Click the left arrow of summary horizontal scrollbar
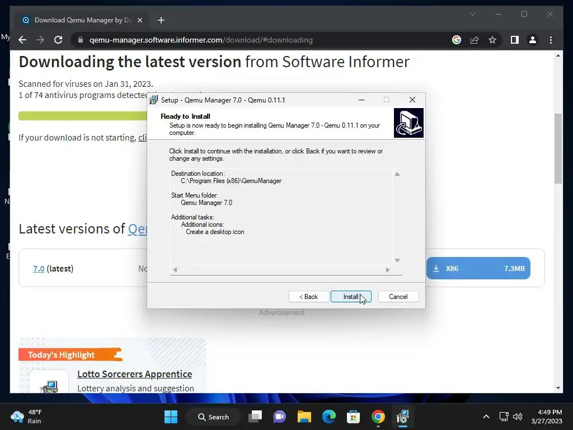The height and width of the screenshot is (430, 573). pos(175,270)
